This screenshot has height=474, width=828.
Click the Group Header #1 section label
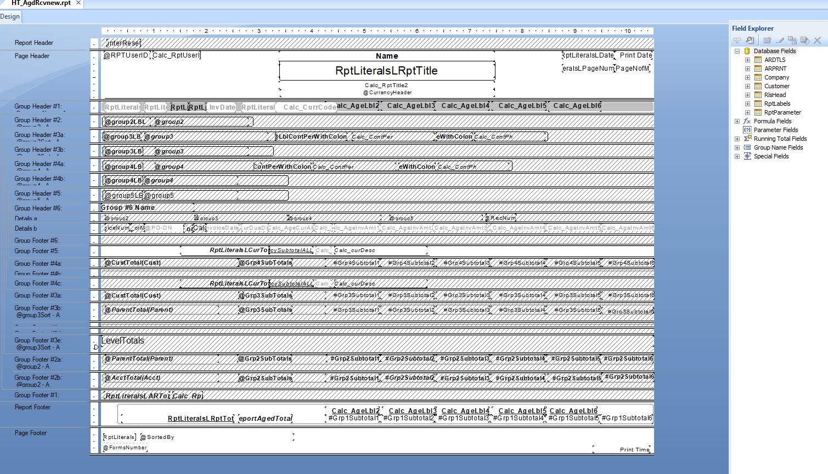(38, 106)
